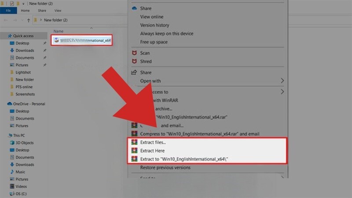This screenshot has height=198, width=352.
Task: Click the WinRAR icon beside Extract to Win10_EnglishInternational_x64\
Action: point(134,159)
